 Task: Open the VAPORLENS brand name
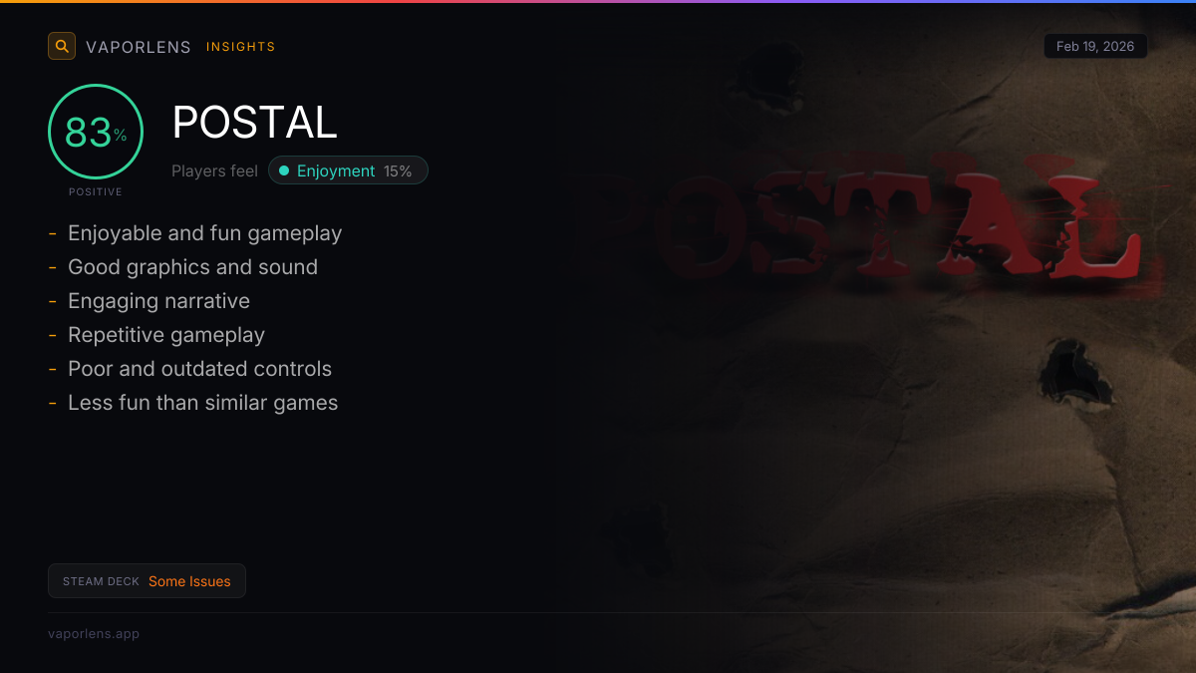(x=139, y=47)
